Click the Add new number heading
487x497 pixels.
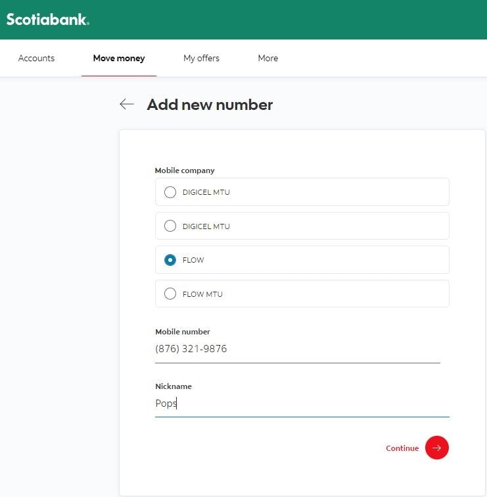pyautogui.click(x=210, y=105)
